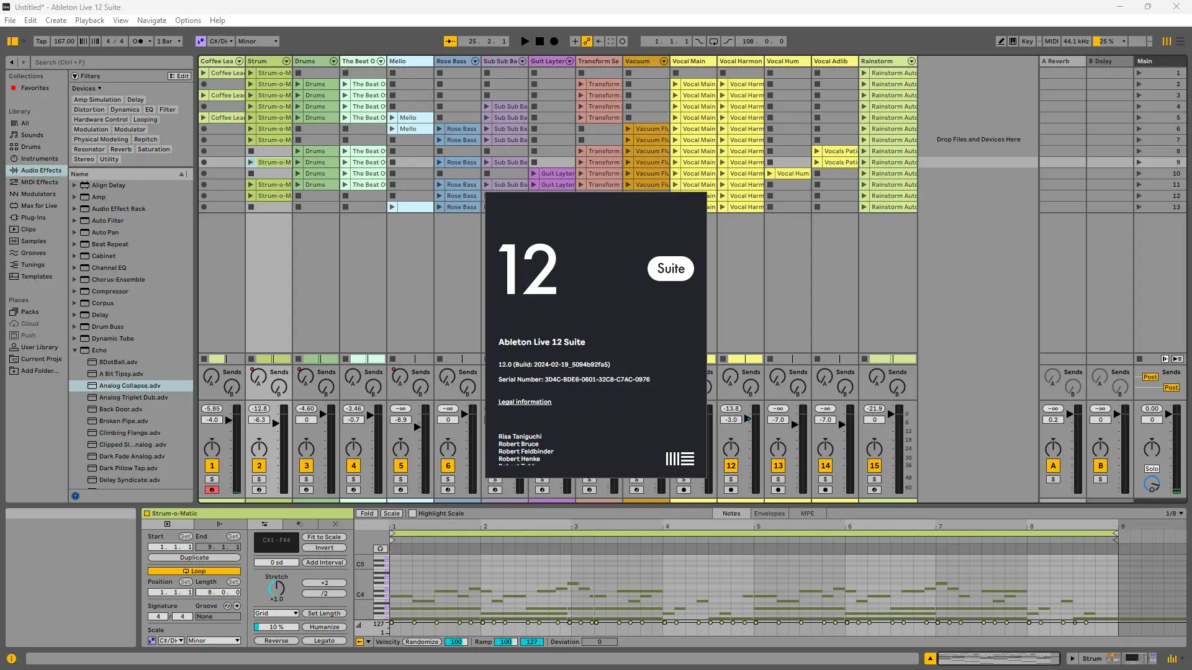Switch to the Envelopes tab

pyautogui.click(x=769, y=514)
